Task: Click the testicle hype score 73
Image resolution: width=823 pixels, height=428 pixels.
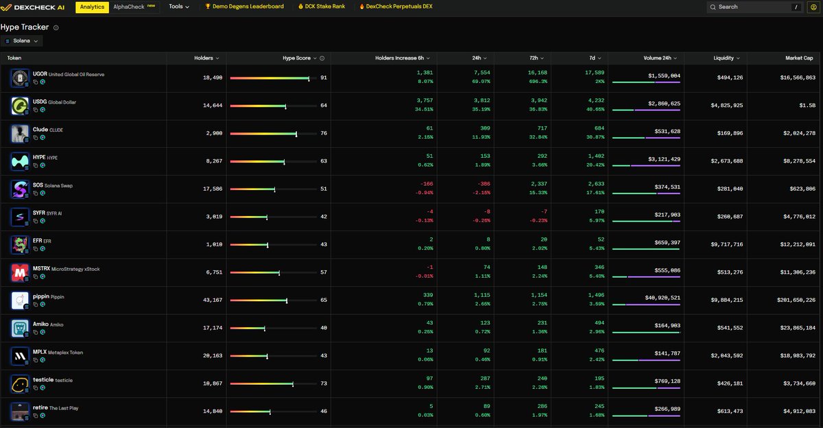Action: (x=324, y=383)
